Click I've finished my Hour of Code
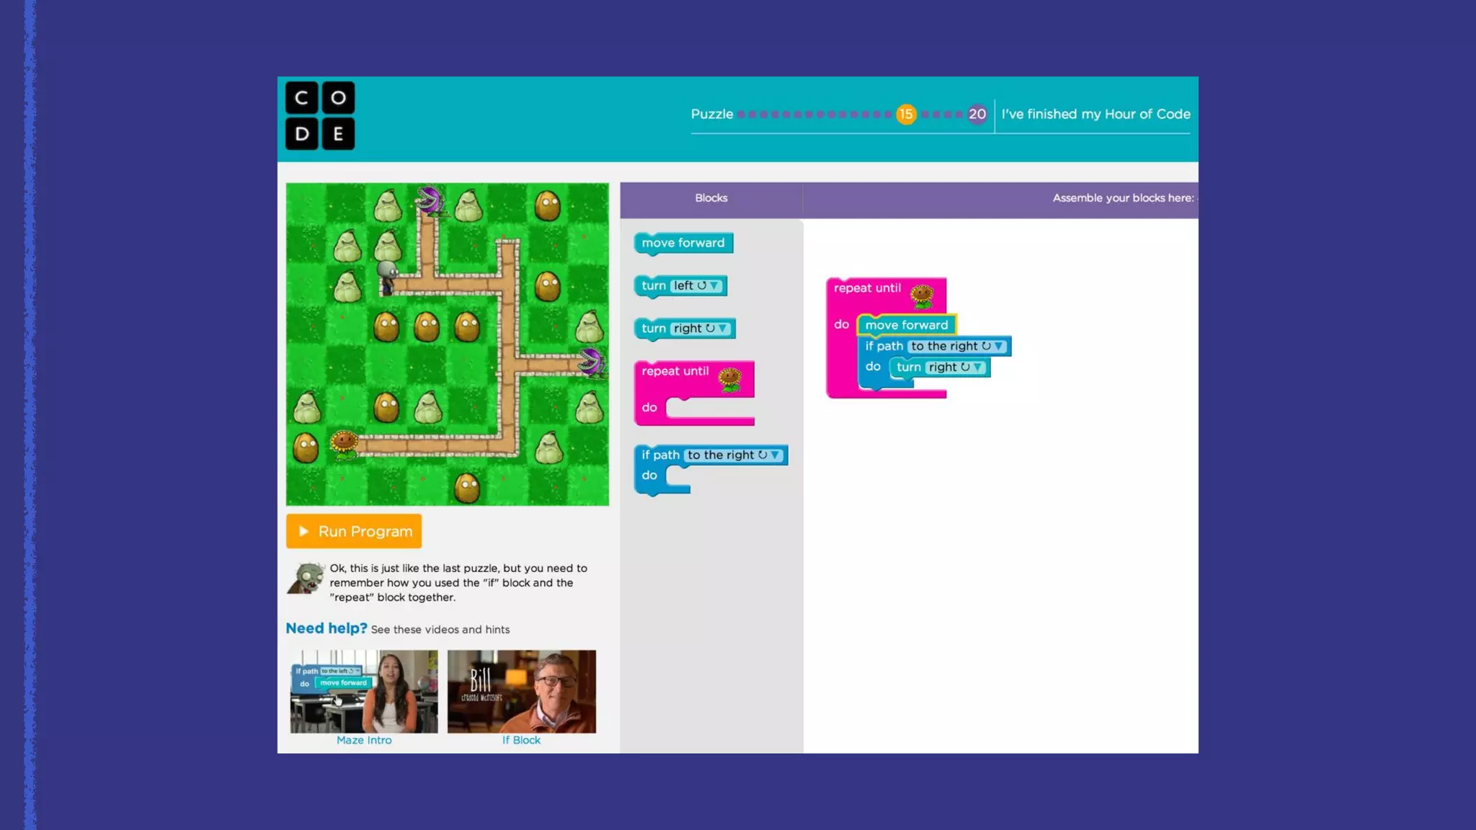This screenshot has width=1476, height=830. pyautogui.click(x=1095, y=115)
